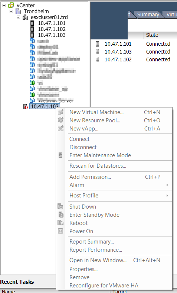The width and height of the screenshot is (177, 293).
Task: Collapse the Trondheim datacenter node
Action: pyautogui.click(x=12, y=12)
